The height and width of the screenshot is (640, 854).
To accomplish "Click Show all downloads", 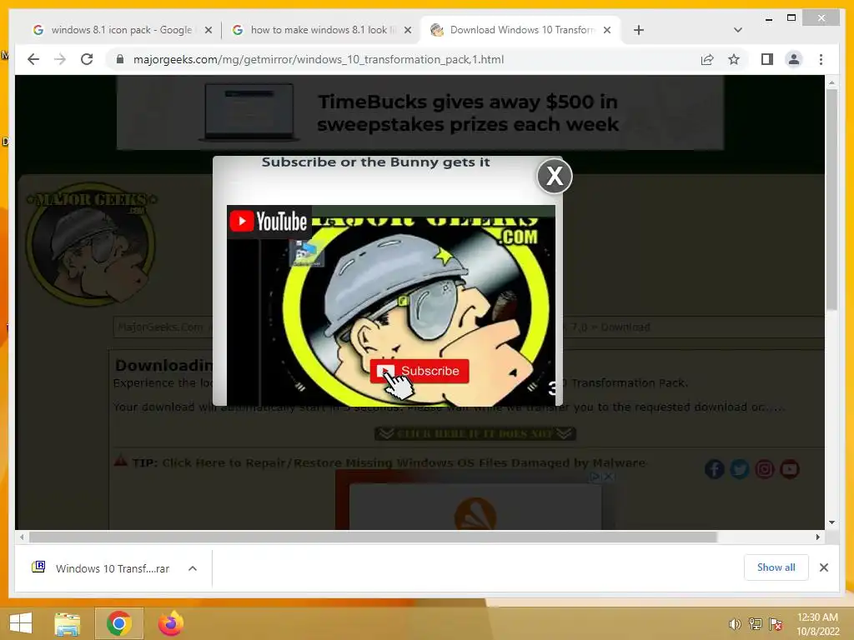I will tap(776, 567).
